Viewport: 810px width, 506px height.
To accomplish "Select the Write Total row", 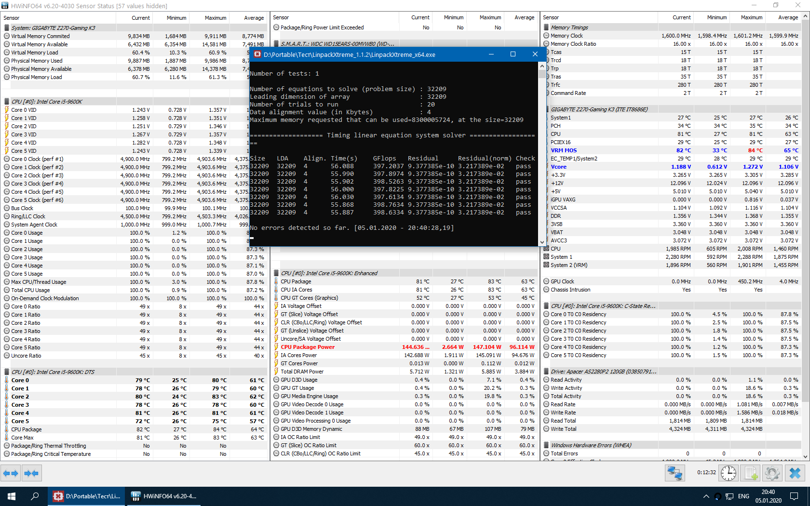I will tap(671, 429).
